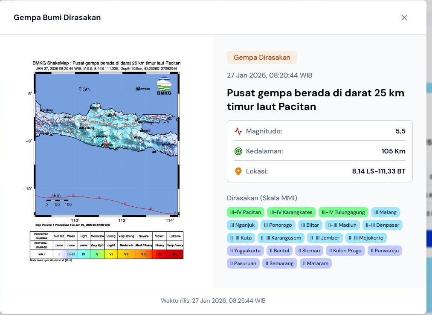Click the Waktu rilis timestamp footer
The image size is (432, 315).
213,301
